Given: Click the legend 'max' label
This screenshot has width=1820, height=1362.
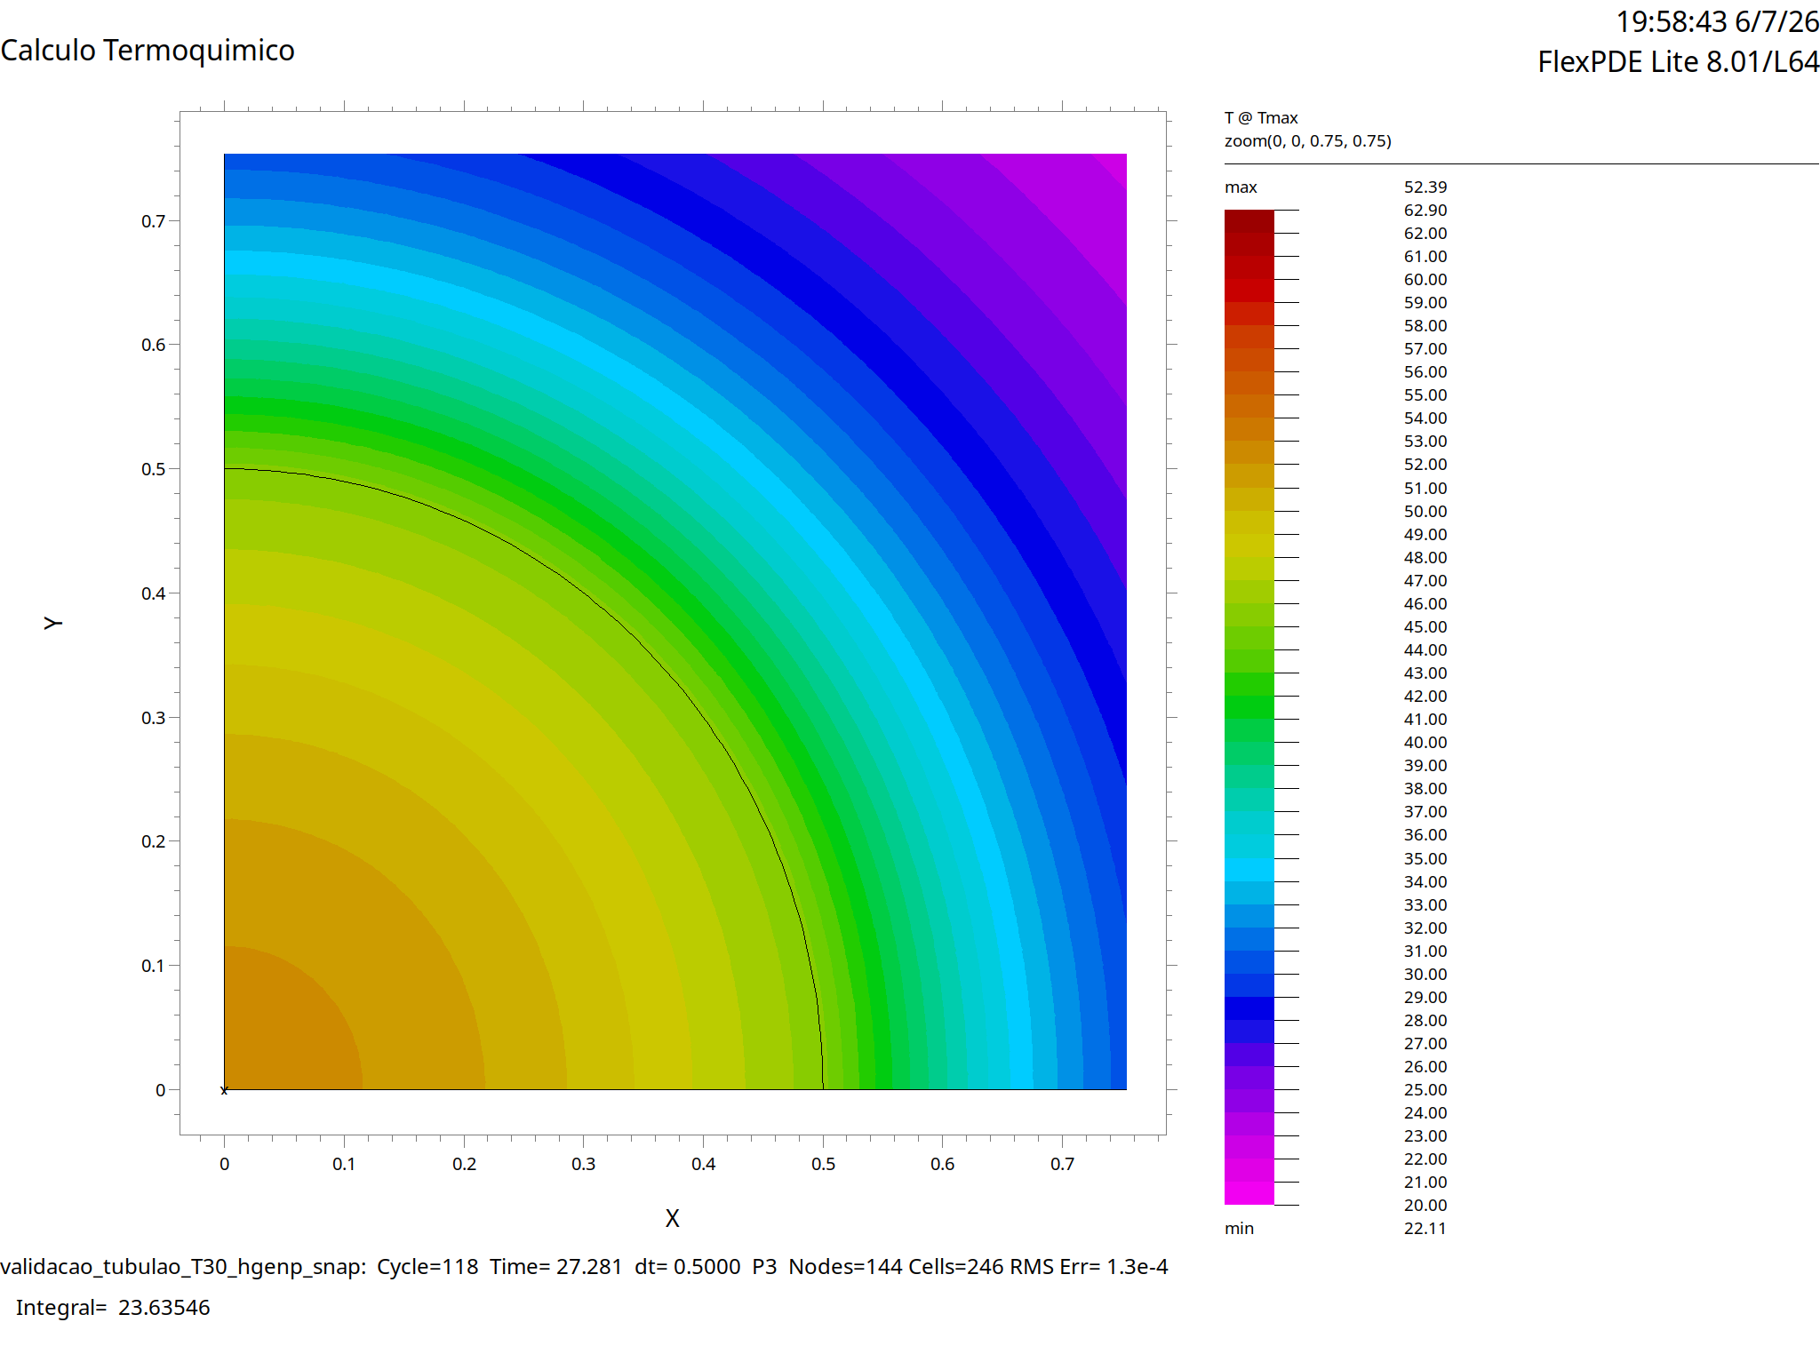Looking at the screenshot, I should coord(1241,187).
